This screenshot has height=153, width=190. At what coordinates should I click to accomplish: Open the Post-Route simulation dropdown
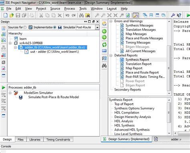click(x=97, y=28)
